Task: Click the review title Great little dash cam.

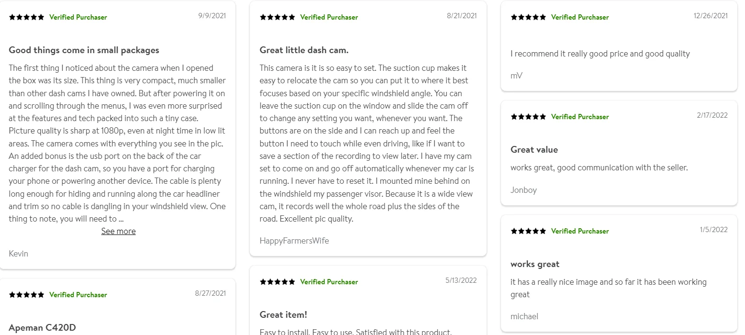Action: (304, 50)
